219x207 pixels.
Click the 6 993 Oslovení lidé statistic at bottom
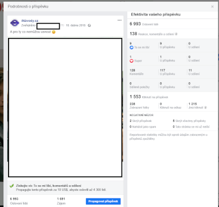19,201
